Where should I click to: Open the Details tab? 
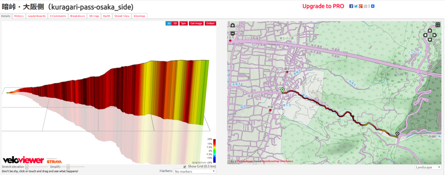pos(6,16)
